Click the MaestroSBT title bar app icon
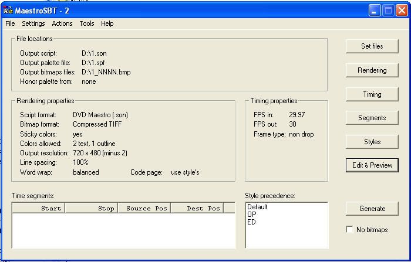The image size is (411, 262). [8, 10]
